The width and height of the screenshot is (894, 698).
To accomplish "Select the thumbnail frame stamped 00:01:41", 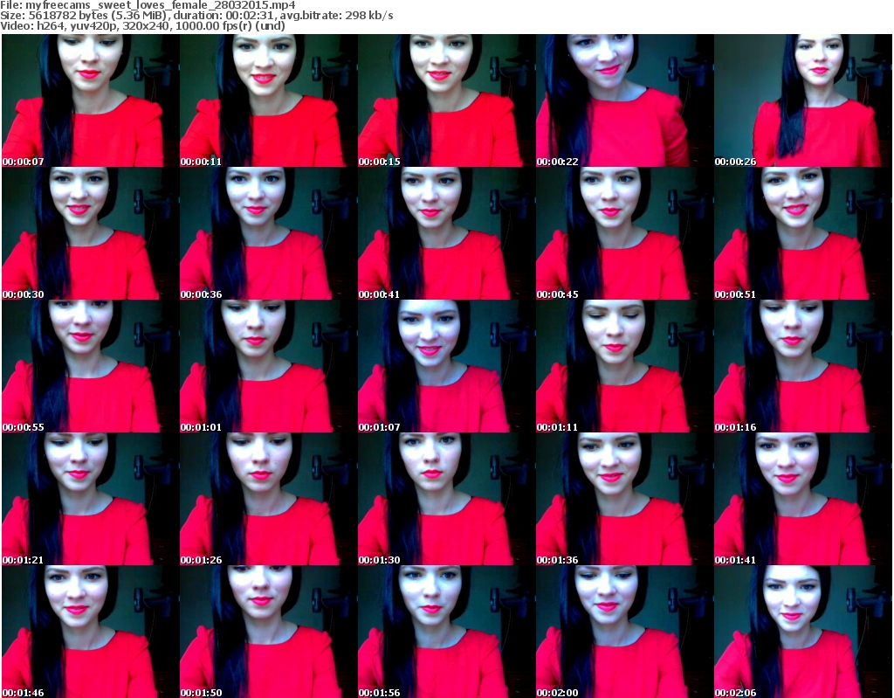I will [x=803, y=499].
